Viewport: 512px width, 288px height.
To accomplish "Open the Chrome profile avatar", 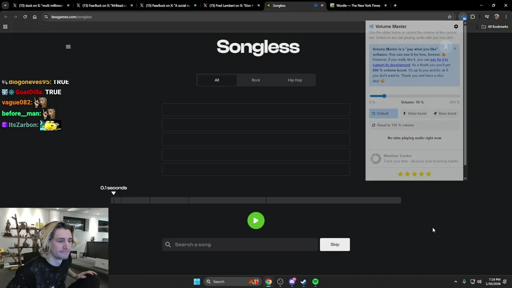I will [497, 17].
